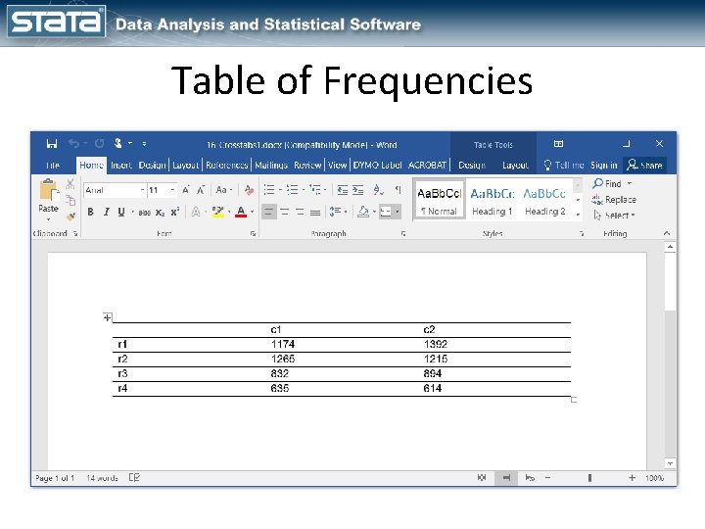Toggle Align Left
The height and width of the screenshot is (529, 705).
click(x=269, y=212)
